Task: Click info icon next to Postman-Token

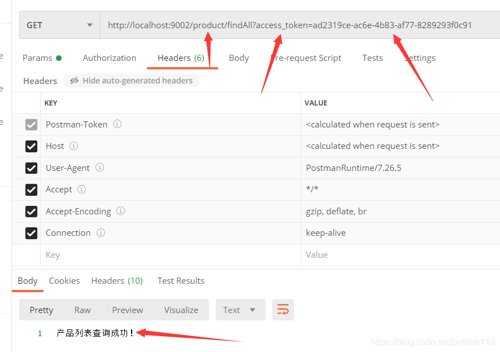Action: tap(117, 124)
